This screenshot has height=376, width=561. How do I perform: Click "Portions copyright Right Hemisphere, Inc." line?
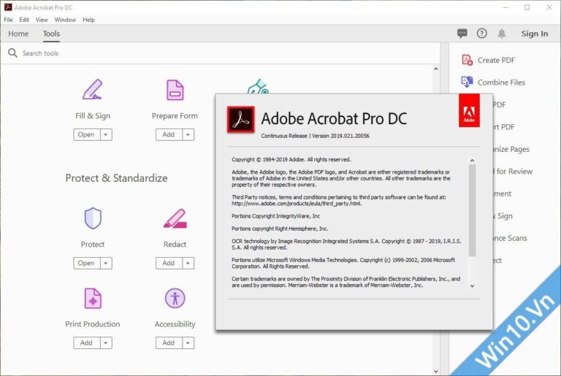click(x=280, y=229)
